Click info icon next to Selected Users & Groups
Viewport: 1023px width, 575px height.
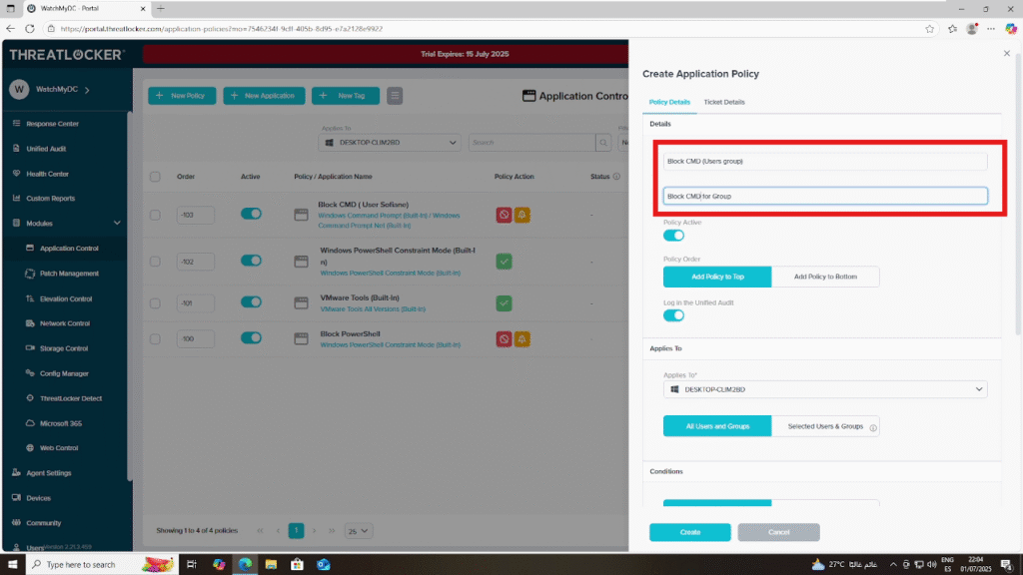(x=873, y=427)
